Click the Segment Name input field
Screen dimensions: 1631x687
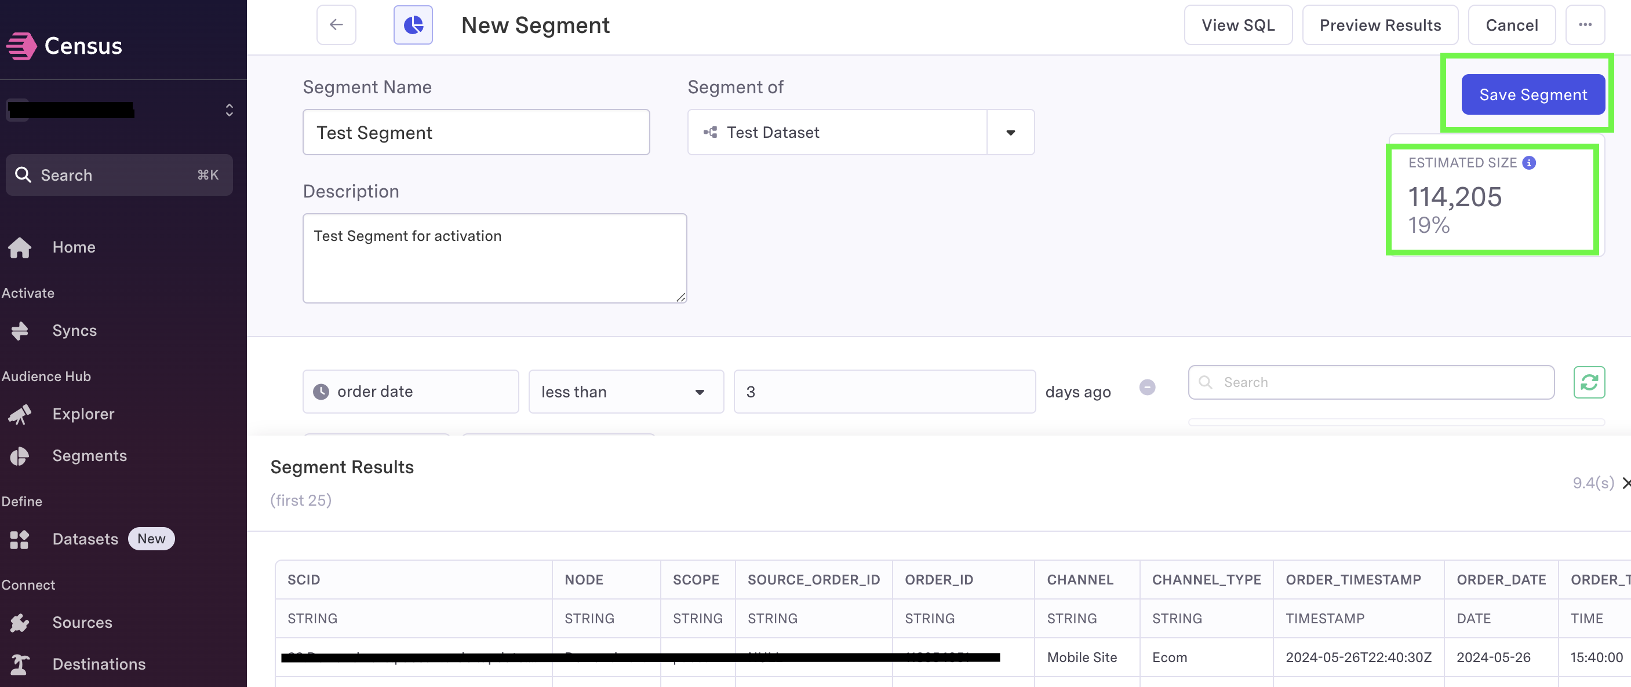tap(476, 133)
